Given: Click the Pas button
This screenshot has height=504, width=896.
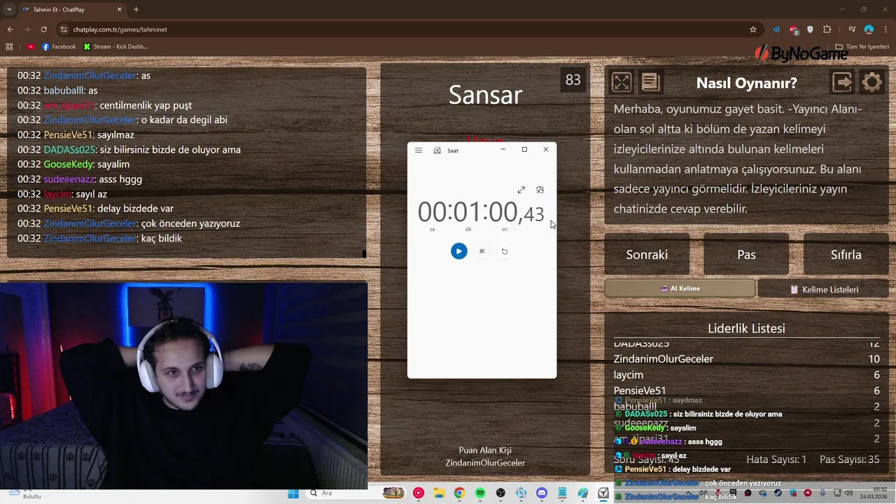Looking at the screenshot, I should 746,255.
